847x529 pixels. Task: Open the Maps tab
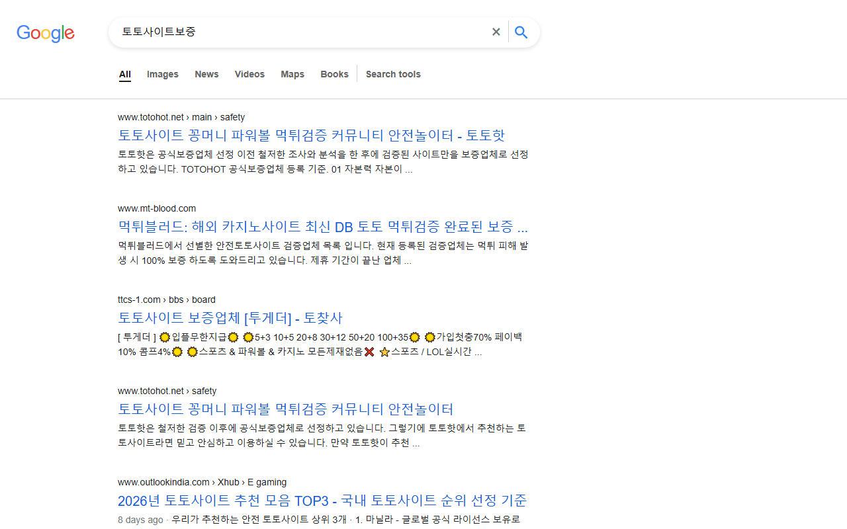click(x=292, y=74)
